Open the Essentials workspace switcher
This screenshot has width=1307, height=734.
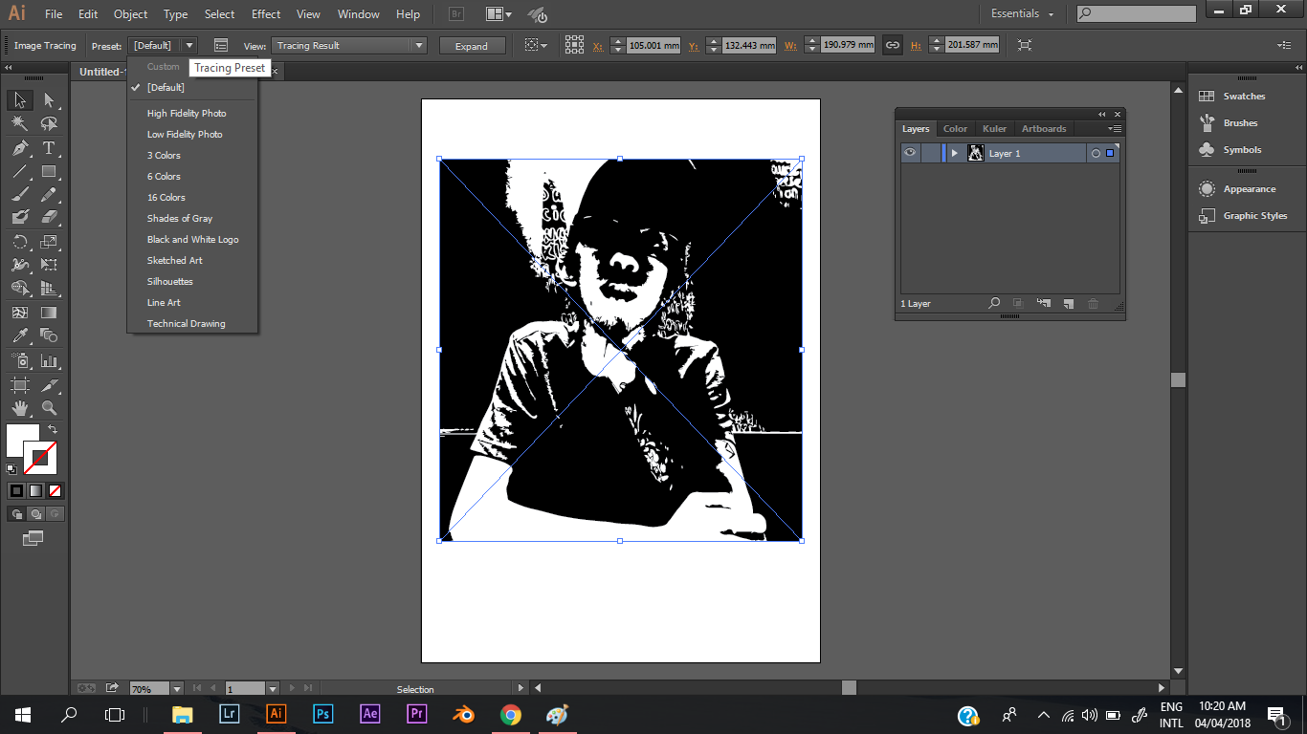click(1022, 13)
